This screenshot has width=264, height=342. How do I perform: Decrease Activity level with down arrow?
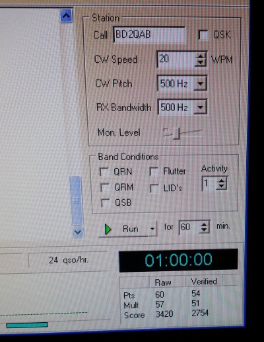click(221, 187)
